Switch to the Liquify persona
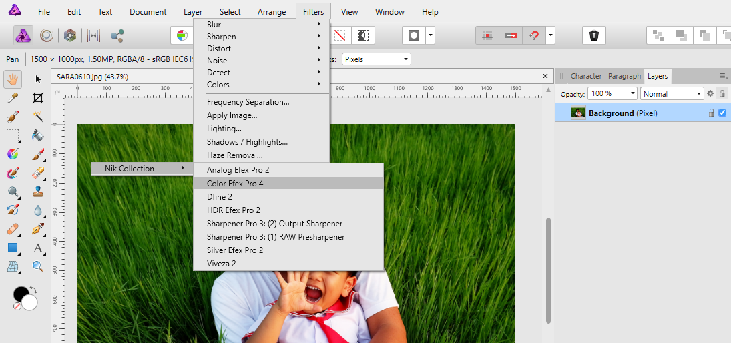This screenshot has height=343, width=731. [46, 35]
